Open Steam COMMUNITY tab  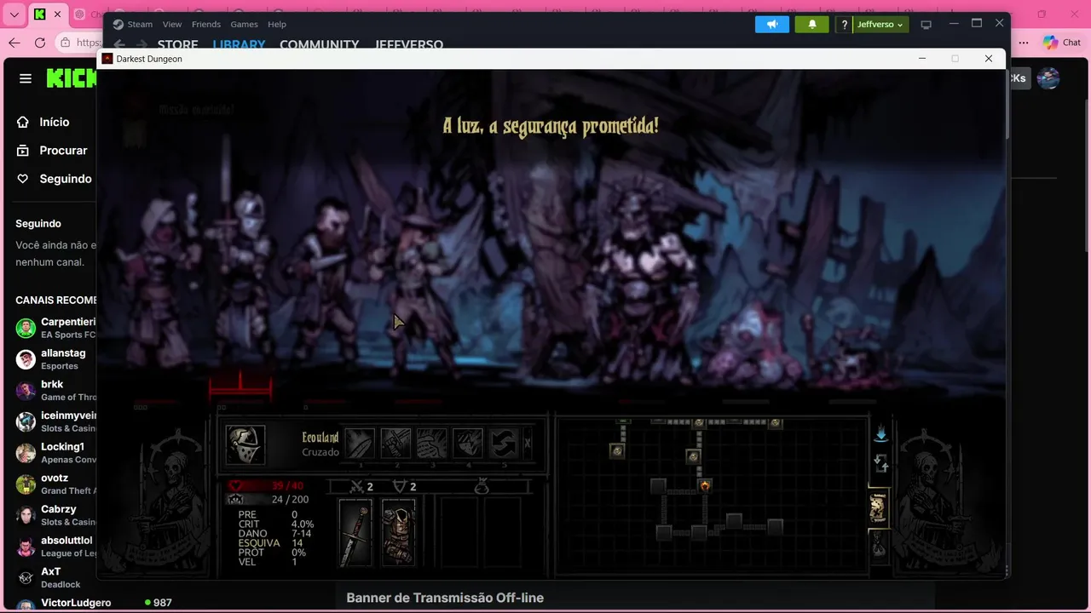tap(320, 44)
